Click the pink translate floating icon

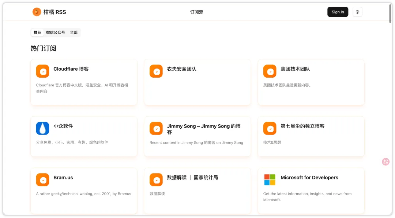pos(386,161)
